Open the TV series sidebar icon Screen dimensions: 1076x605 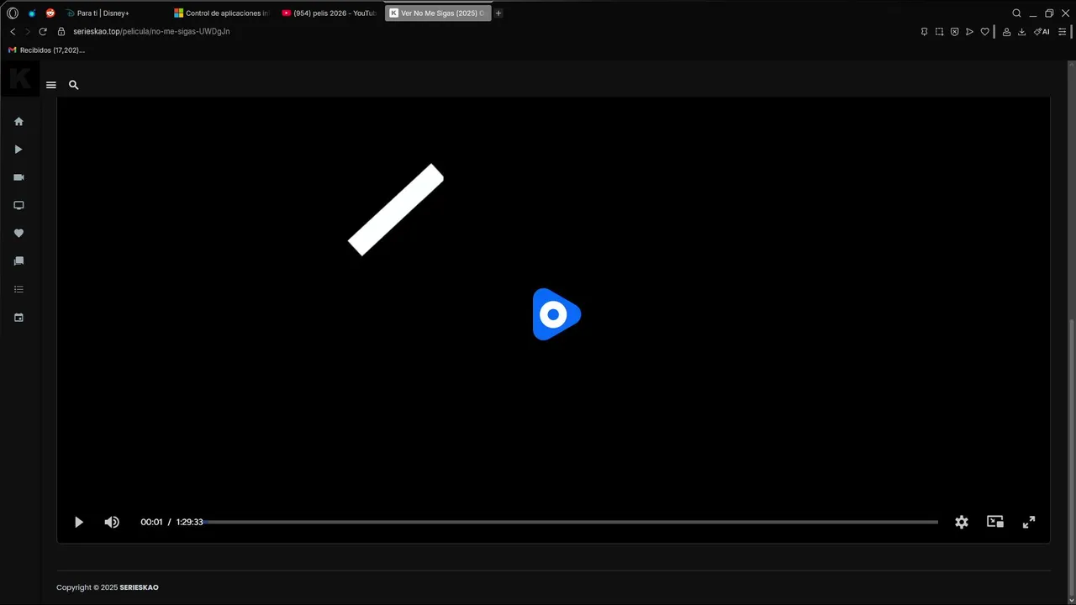(x=18, y=206)
